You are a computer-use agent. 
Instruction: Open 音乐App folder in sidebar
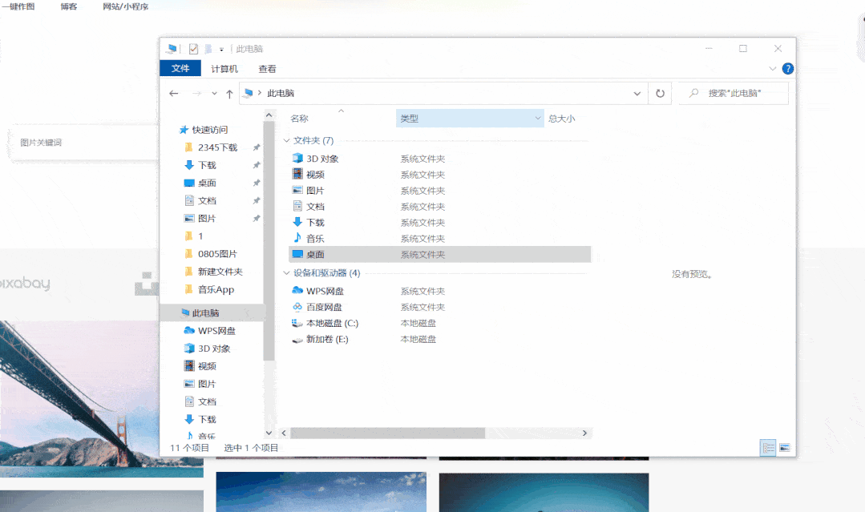[x=216, y=289]
